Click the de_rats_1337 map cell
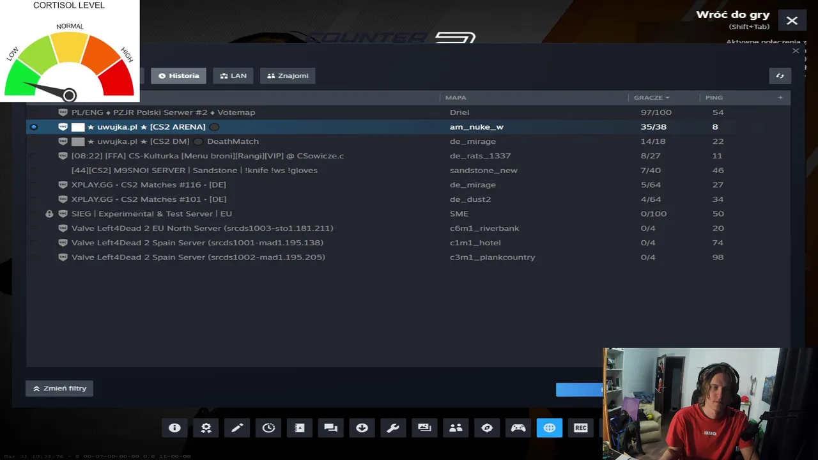The image size is (818, 460). (x=480, y=156)
